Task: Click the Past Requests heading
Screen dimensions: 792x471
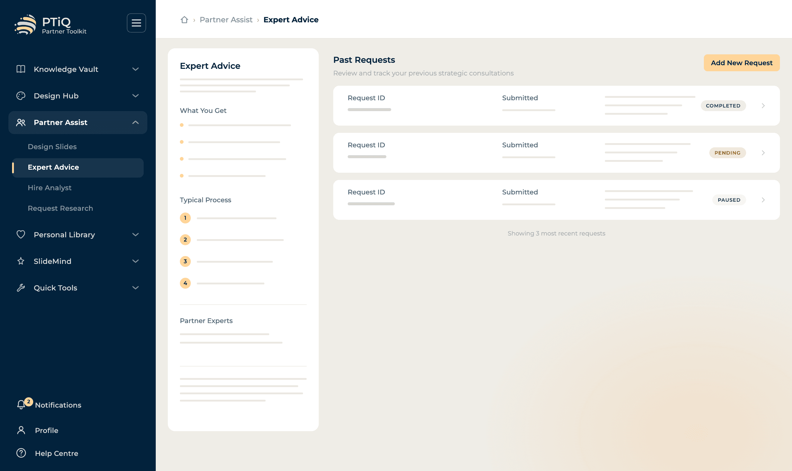Action: pos(364,60)
